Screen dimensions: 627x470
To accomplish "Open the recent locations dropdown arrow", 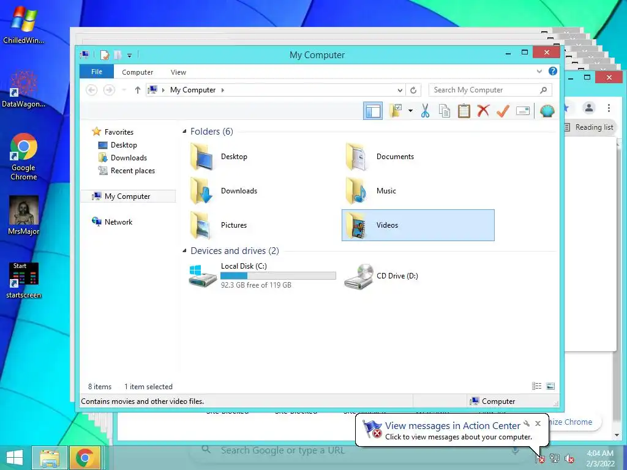I will (124, 90).
